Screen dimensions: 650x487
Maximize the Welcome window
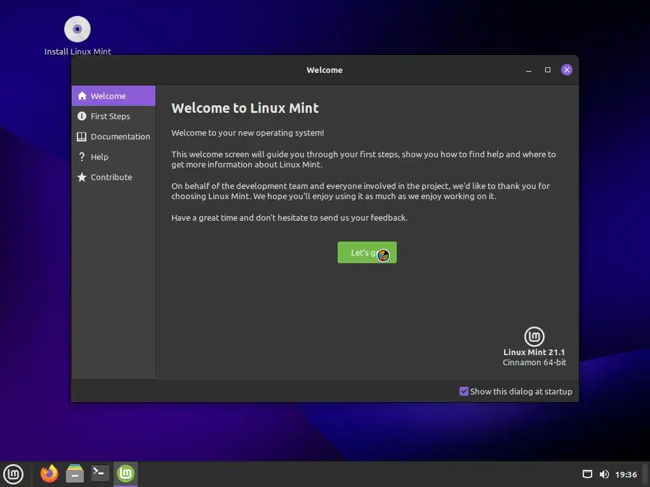(548, 70)
